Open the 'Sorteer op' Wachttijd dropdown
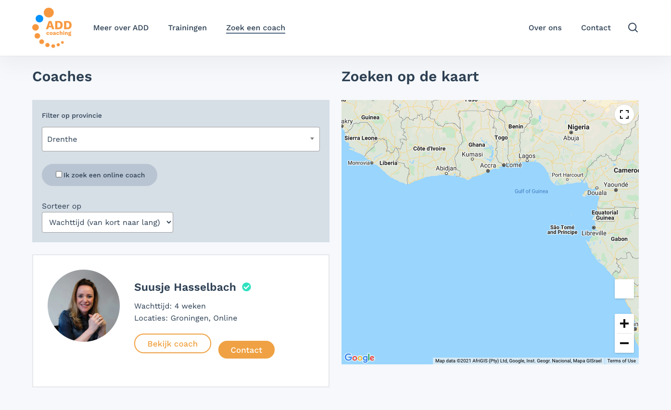 107,223
